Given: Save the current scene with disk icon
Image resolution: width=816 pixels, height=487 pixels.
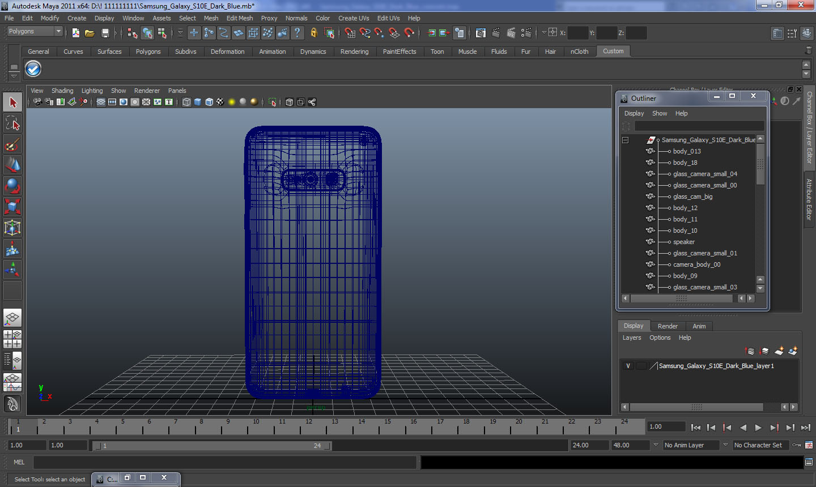Looking at the screenshot, I should tap(105, 33).
